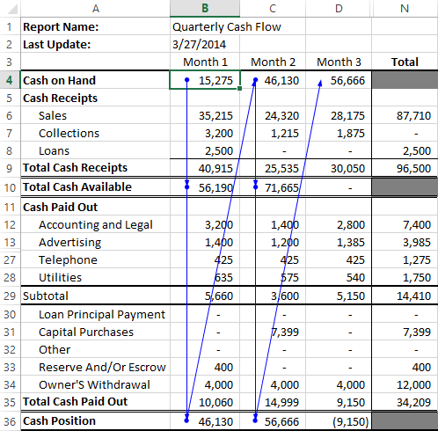Image resolution: width=438 pixels, height=431 pixels.
Task: Select Collections Month 2 value 1,215
Action: [x=273, y=133]
